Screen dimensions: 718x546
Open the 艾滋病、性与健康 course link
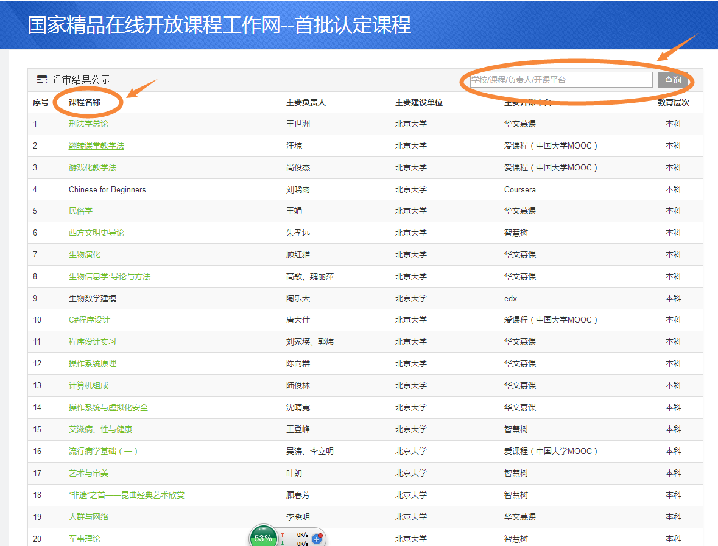coord(100,429)
